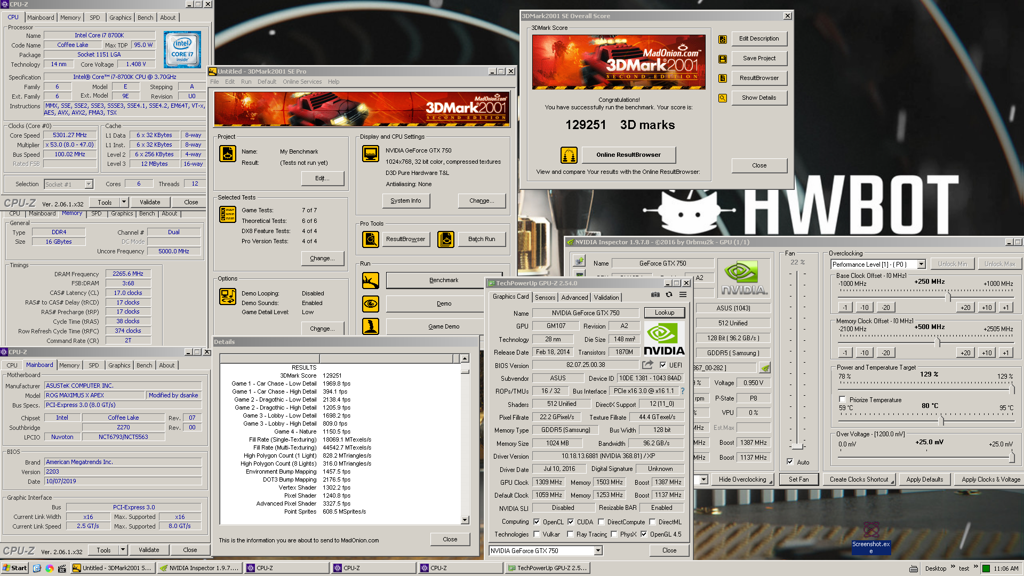Switch to the Advanced tab in GPU-Z

(574, 298)
